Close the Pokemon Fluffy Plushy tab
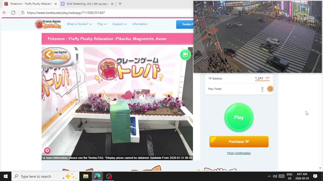This screenshot has height=181, width=323. point(56,4)
